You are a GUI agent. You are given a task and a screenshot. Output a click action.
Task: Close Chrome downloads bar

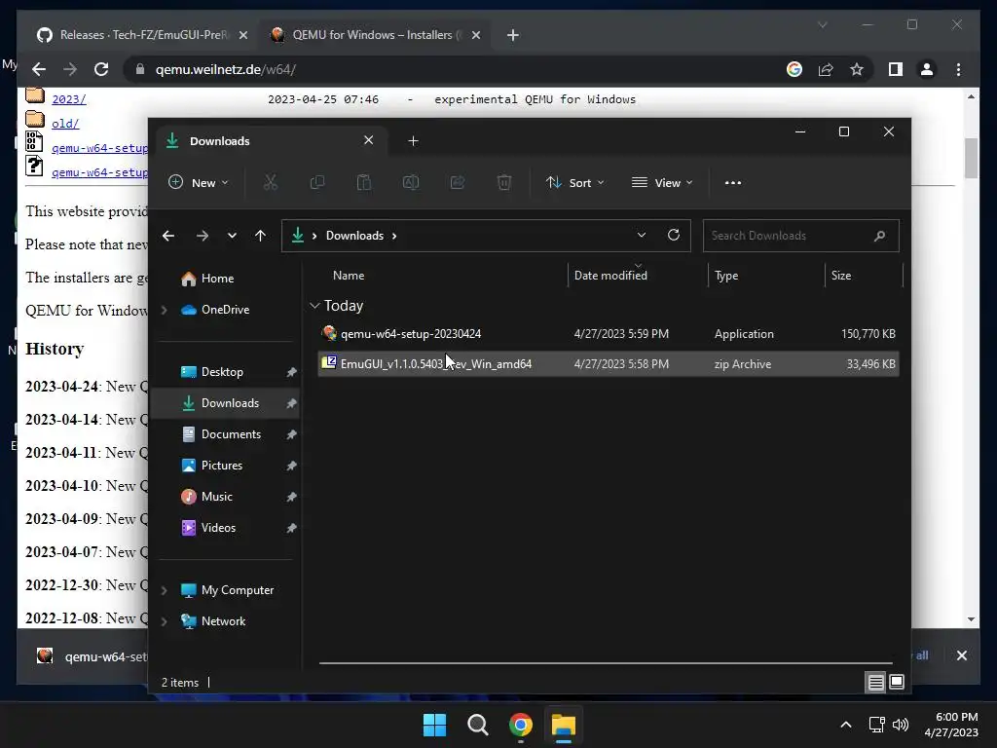pyautogui.click(x=961, y=655)
